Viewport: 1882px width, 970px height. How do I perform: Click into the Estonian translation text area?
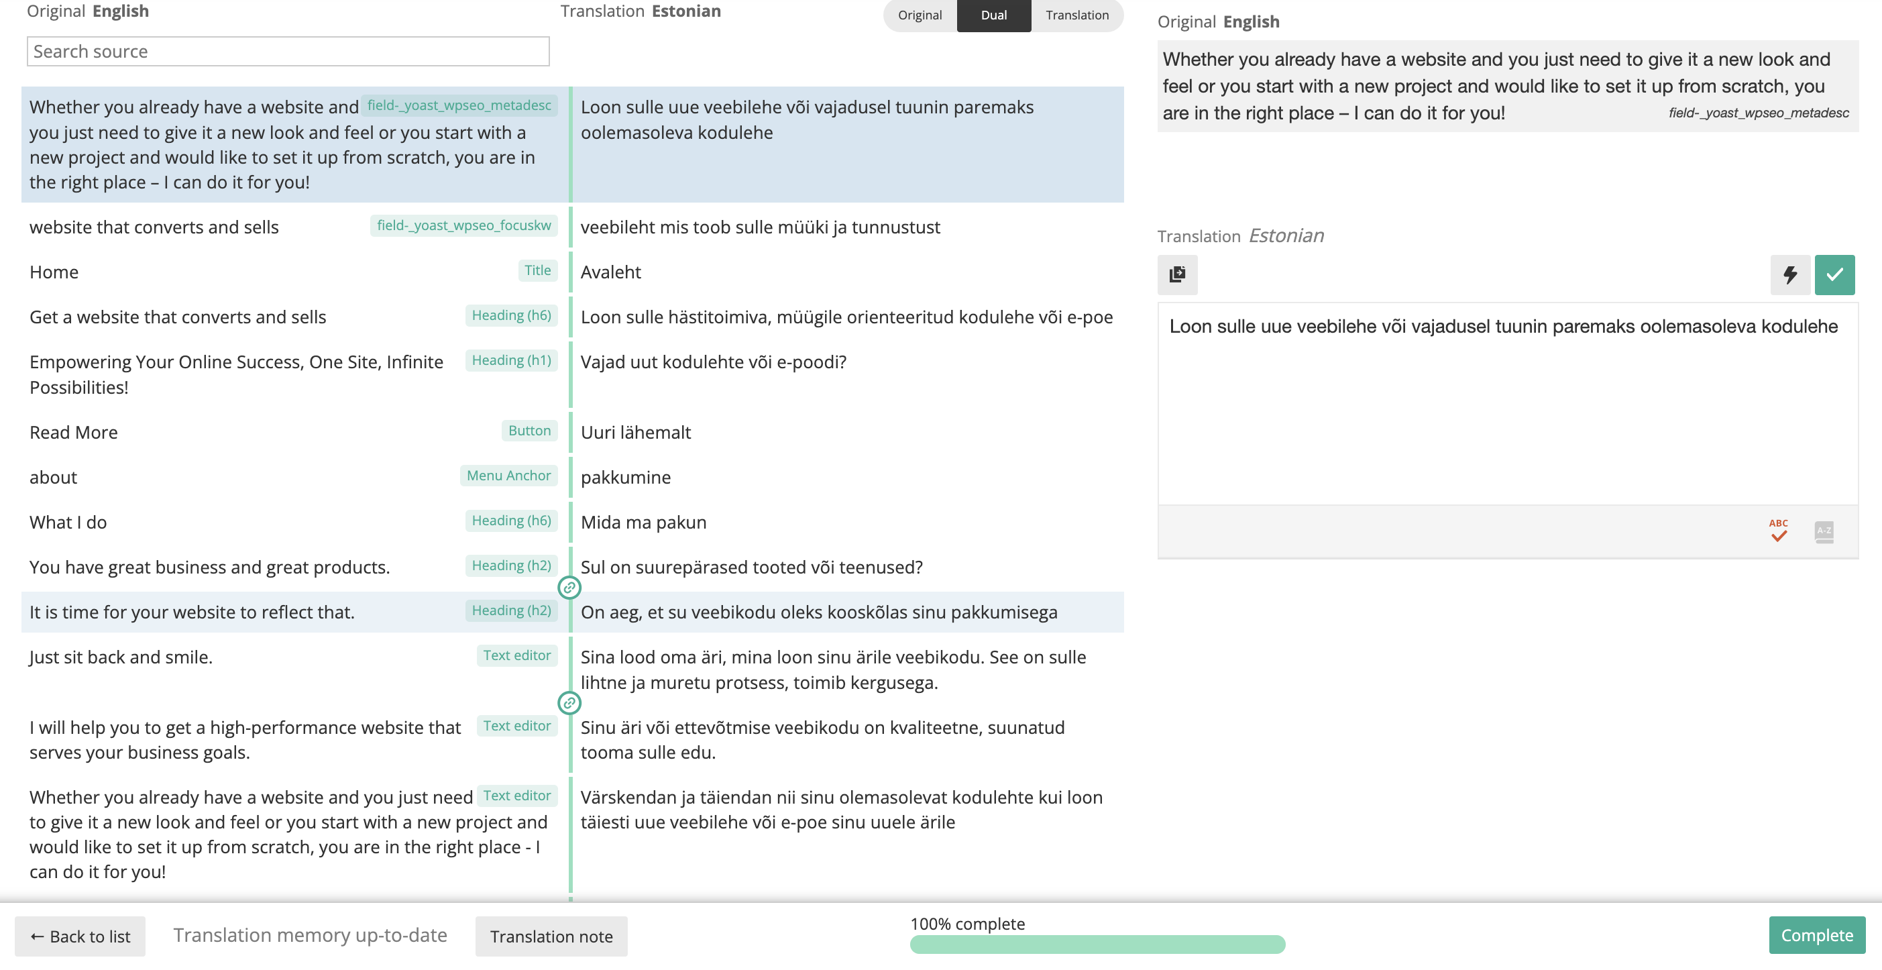coord(1507,402)
